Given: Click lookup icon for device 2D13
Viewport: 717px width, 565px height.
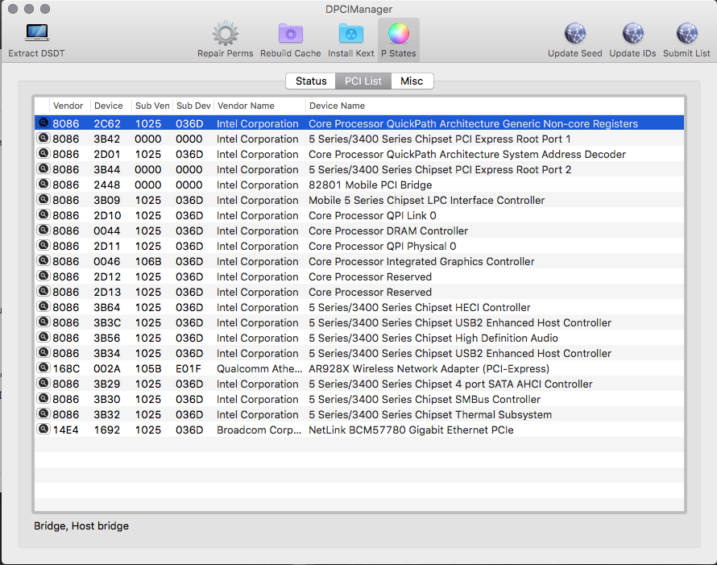Looking at the screenshot, I should click(43, 292).
